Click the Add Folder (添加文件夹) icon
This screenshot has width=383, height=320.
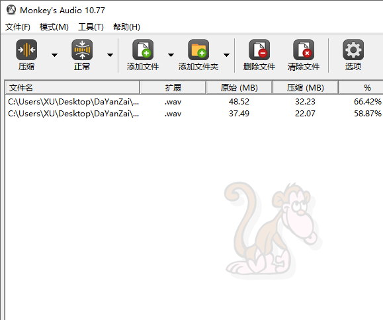(x=198, y=50)
